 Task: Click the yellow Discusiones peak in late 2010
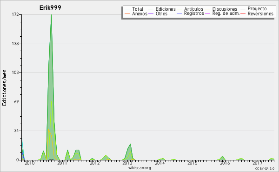click(48, 130)
